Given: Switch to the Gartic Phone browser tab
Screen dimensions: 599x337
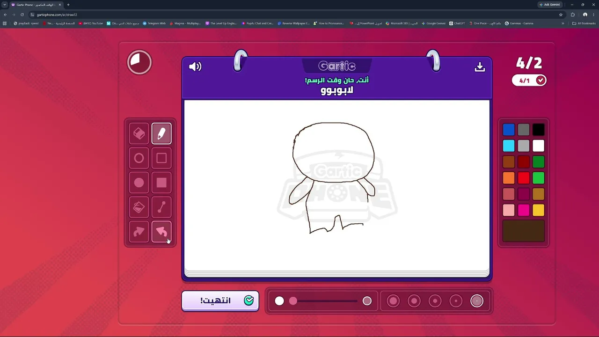Looking at the screenshot, I should pos(36,5).
